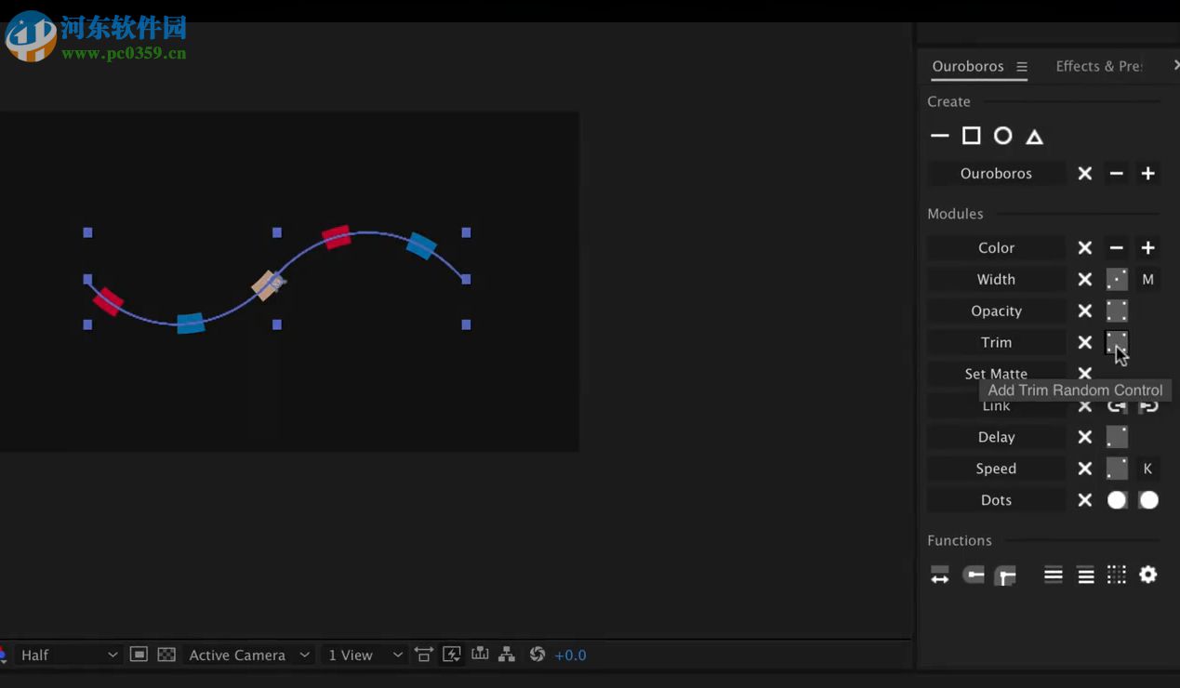The width and height of the screenshot is (1180, 688).
Task: Create a line shape in Ouroboros
Action: click(x=939, y=136)
